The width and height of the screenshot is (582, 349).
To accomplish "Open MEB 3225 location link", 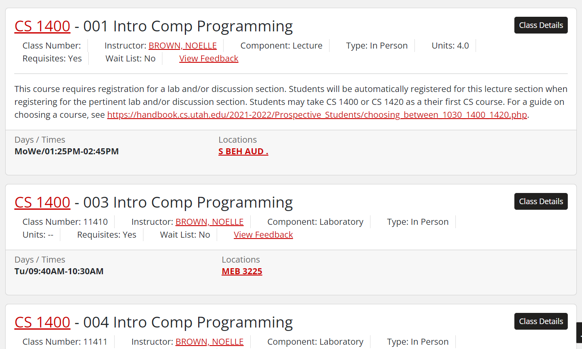I will coord(242,271).
